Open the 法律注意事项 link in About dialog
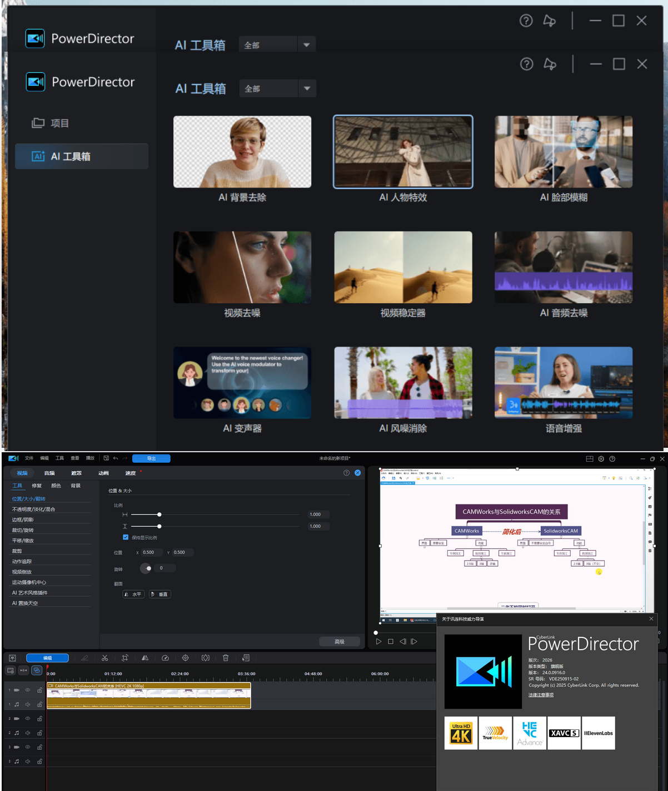This screenshot has height=791, width=668. (x=541, y=695)
